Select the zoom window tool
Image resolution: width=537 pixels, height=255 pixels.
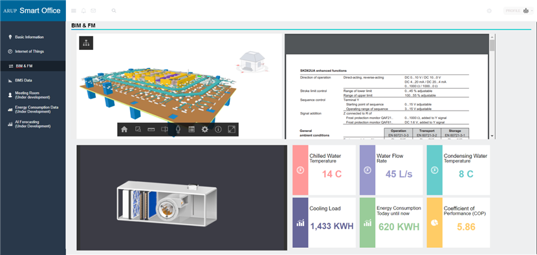(138, 129)
